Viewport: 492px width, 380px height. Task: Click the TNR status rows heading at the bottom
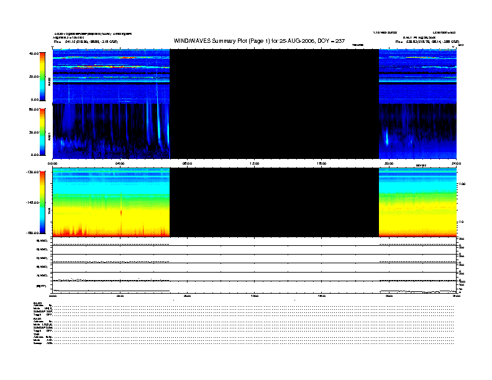click(x=35, y=334)
